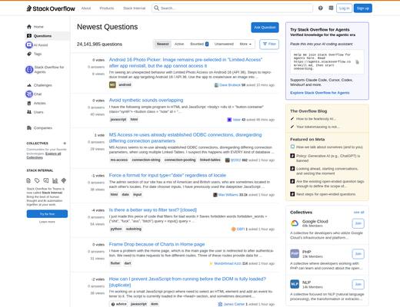Open the More sort dropdown
The image size is (400, 307).
coord(245,44)
